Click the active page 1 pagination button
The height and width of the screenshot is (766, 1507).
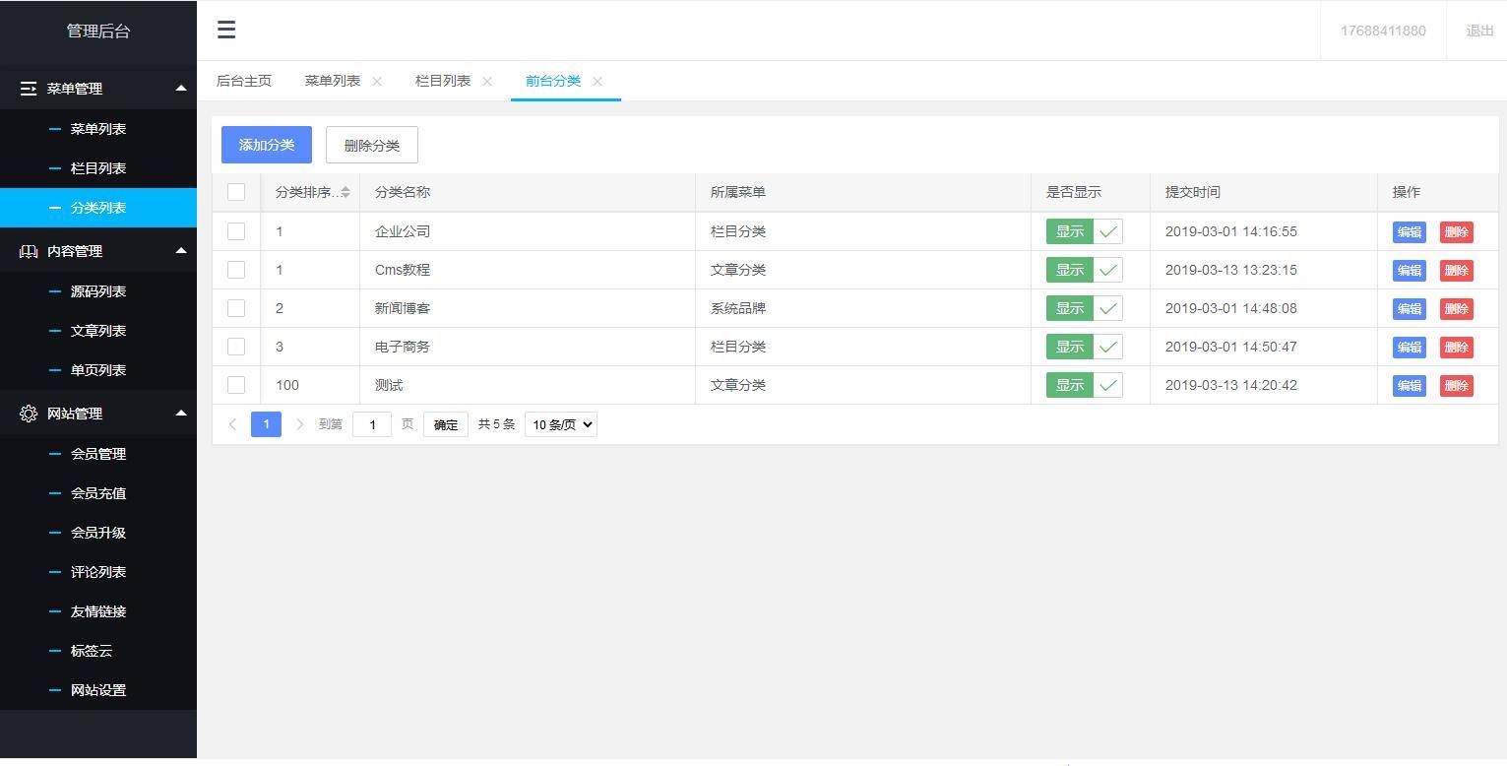coord(266,423)
